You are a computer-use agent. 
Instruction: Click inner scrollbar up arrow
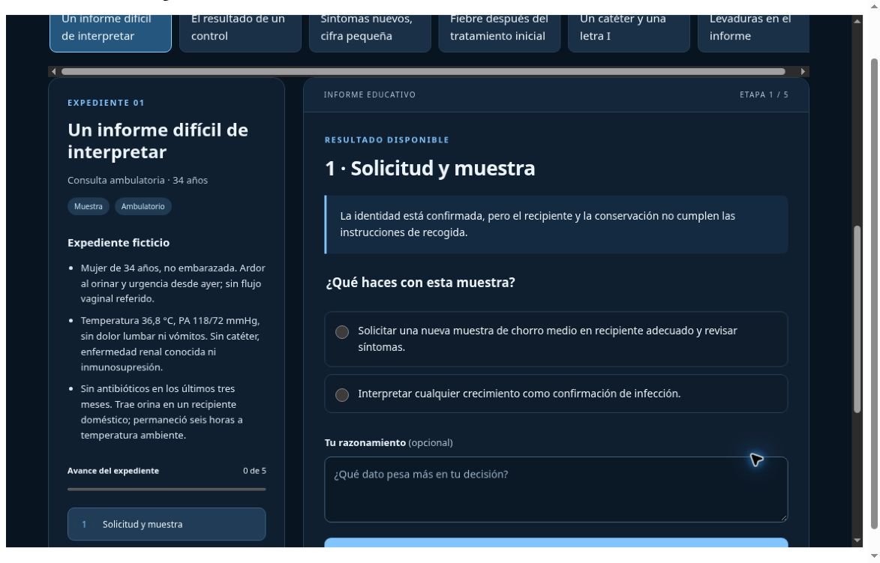tap(857, 21)
